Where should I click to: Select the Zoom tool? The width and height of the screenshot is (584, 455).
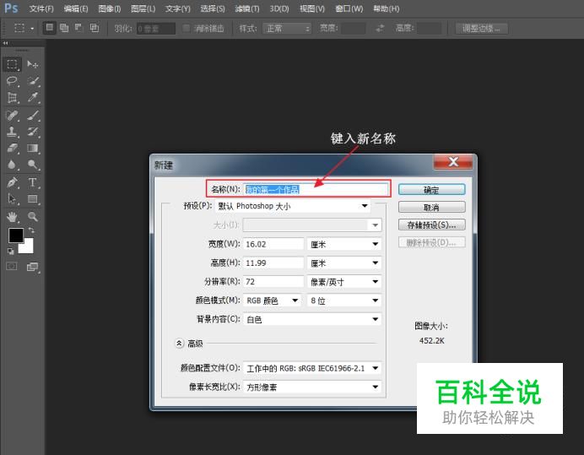(33, 216)
